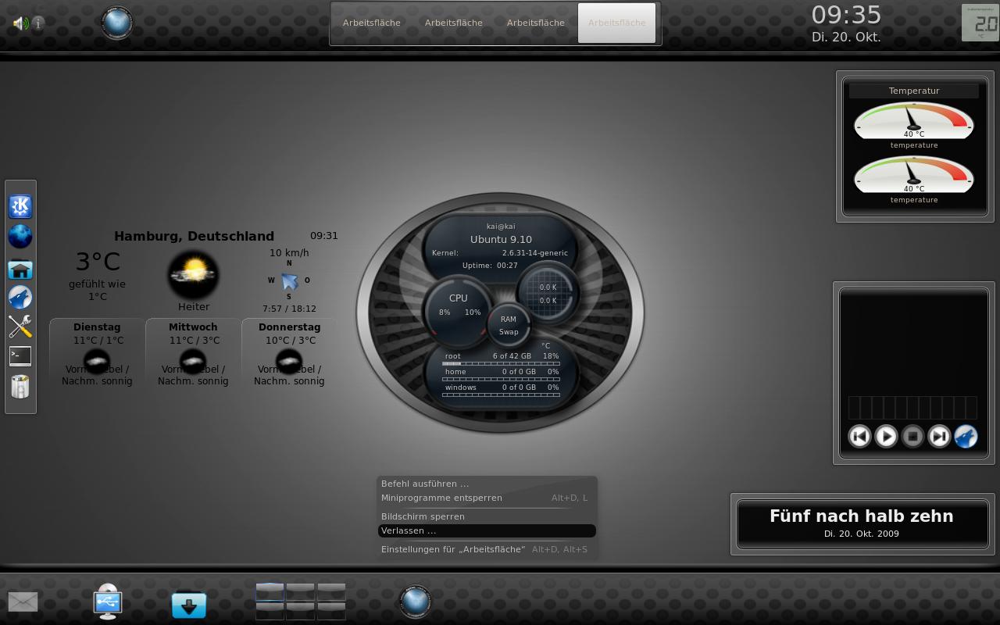This screenshot has height=625, width=1000.
Task: Click the lens globe icon in bottom panel
Action: click(x=415, y=602)
